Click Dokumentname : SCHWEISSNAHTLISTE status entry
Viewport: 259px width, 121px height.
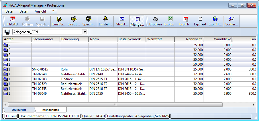click(x=50, y=116)
